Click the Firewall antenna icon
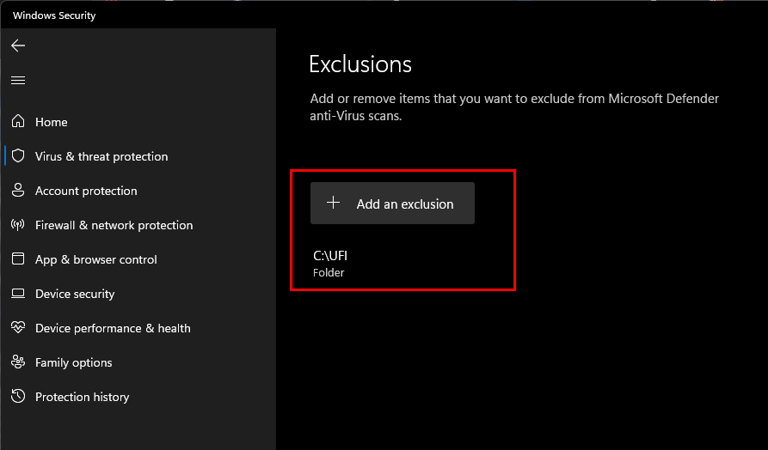 pyautogui.click(x=18, y=225)
